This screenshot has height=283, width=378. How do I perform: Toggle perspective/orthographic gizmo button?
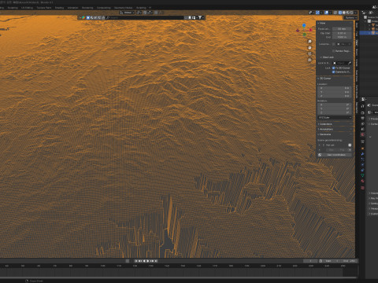point(309,60)
